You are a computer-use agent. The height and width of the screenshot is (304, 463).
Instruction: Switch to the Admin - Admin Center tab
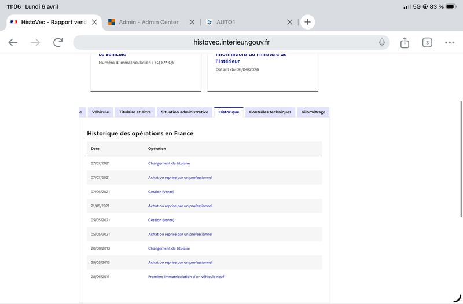pyautogui.click(x=148, y=22)
